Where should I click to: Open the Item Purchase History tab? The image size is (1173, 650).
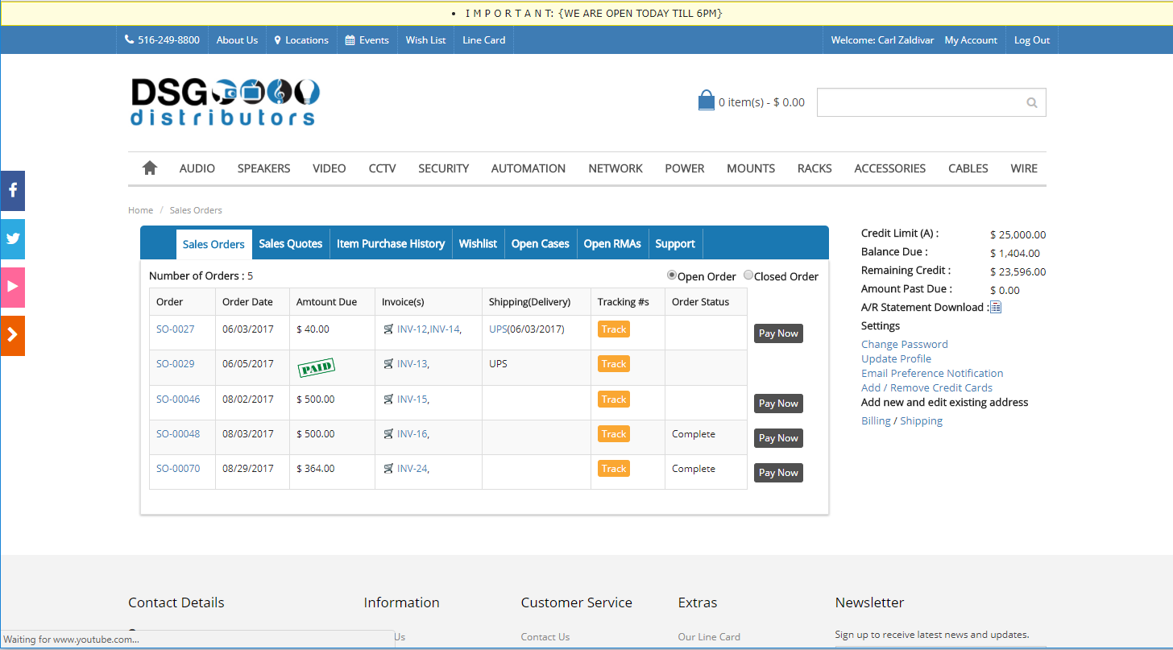point(391,244)
